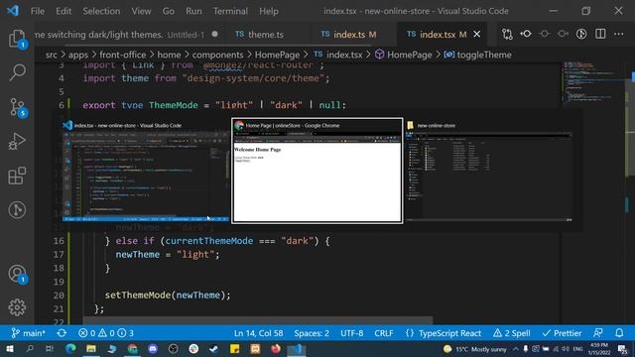635x357 pixels.
Task: Open the Windows Start button
Action: click(9, 348)
